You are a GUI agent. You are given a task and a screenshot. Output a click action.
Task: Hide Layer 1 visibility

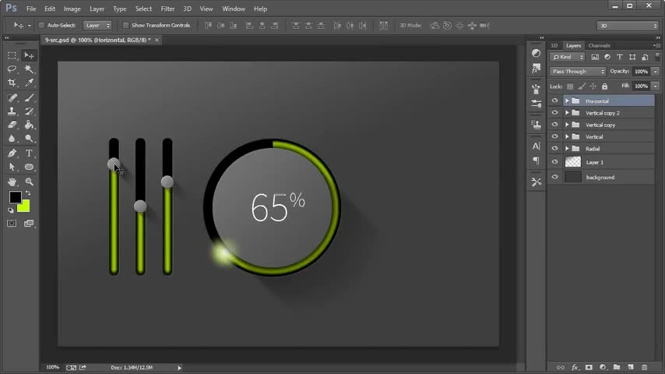point(554,162)
